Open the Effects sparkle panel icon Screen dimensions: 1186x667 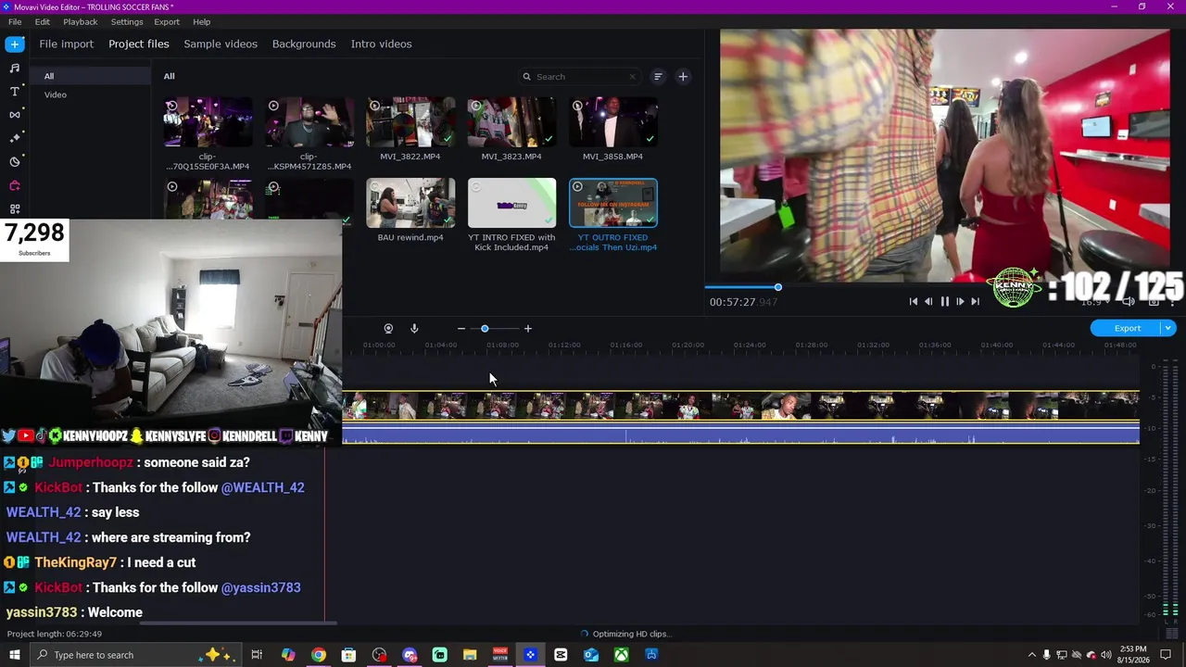click(x=14, y=138)
